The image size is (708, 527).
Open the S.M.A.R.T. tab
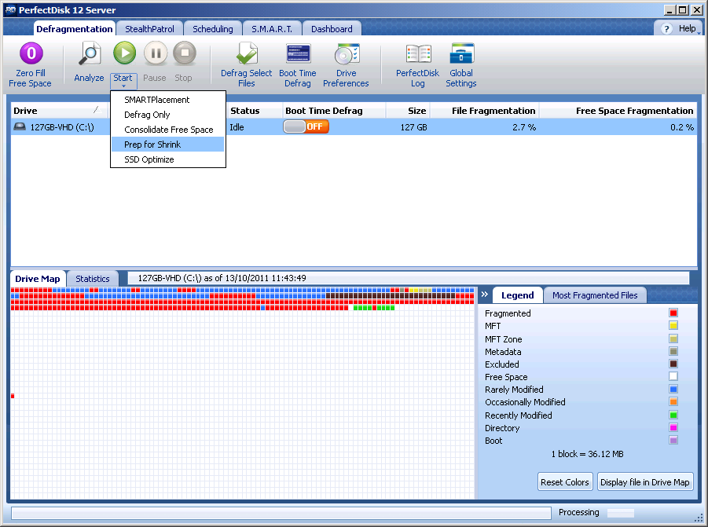[272, 29]
